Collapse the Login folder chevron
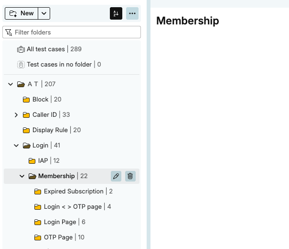289x249 pixels. [16, 146]
